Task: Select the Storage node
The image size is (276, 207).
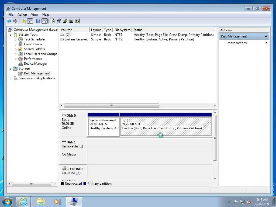Action: click(24, 68)
